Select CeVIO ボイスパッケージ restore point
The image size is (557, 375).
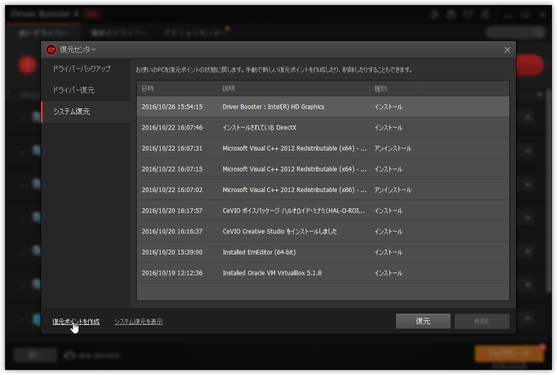(x=323, y=211)
